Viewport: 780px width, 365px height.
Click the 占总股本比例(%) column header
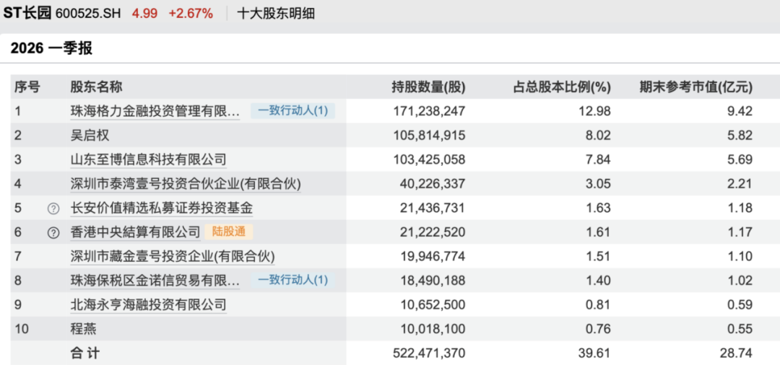tap(562, 87)
